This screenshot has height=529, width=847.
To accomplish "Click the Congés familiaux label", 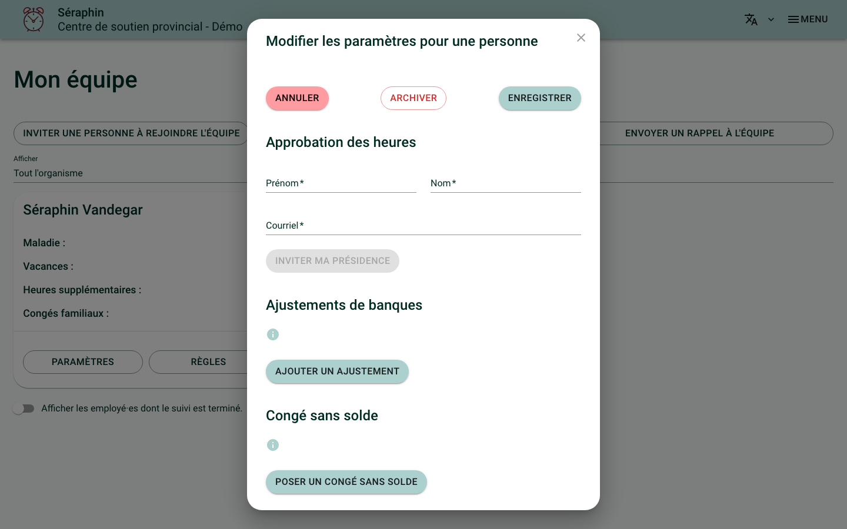I will (x=66, y=313).
